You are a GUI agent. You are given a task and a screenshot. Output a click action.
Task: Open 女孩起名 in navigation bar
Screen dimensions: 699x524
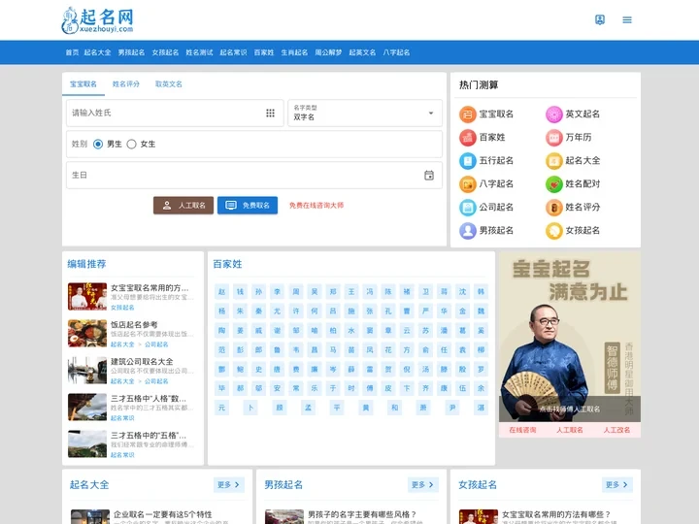(165, 52)
